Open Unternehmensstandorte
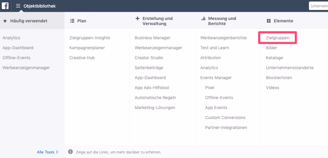This screenshot has height=158, width=328. tap(290, 68)
